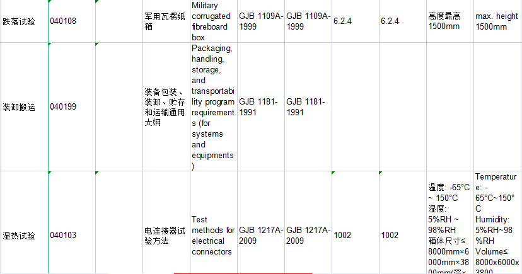The height and width of the screenshot is (274, 522).
Task: Click the Military corrugated fibreboard box cell
Action: (x=213, y=21)
